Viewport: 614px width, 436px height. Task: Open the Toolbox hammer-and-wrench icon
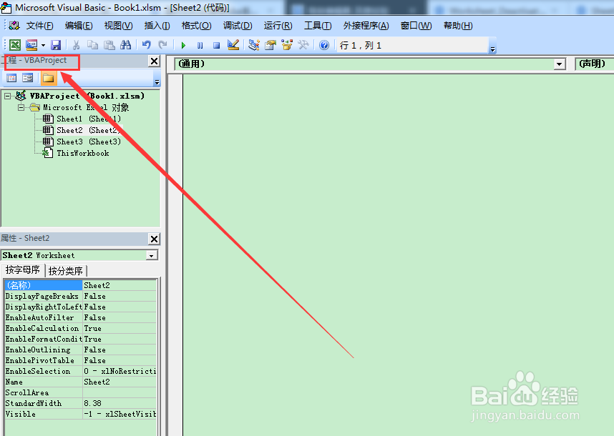click(303, 45)
